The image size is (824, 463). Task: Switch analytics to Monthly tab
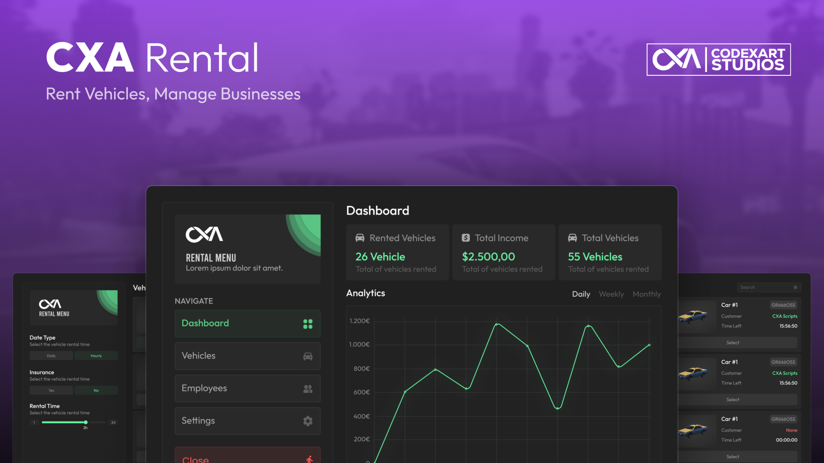pos(647,294)
